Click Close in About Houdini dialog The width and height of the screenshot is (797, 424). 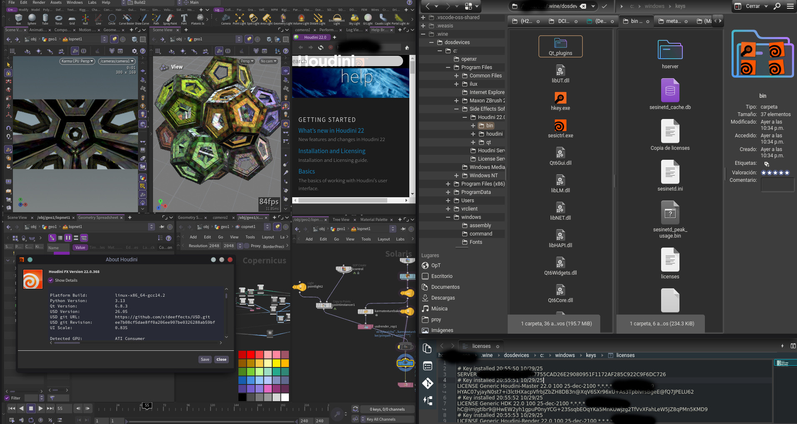coord(221,360)
